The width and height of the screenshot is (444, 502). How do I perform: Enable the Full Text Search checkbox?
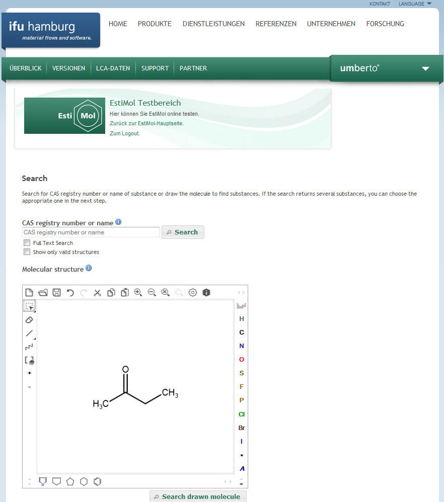pos(27,243)
